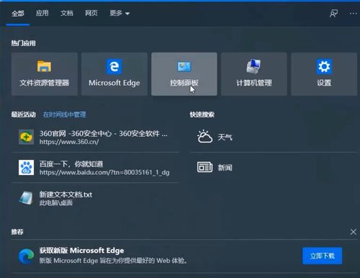Open the 计算机管理 (Computer Management) icon

point(254,66)
